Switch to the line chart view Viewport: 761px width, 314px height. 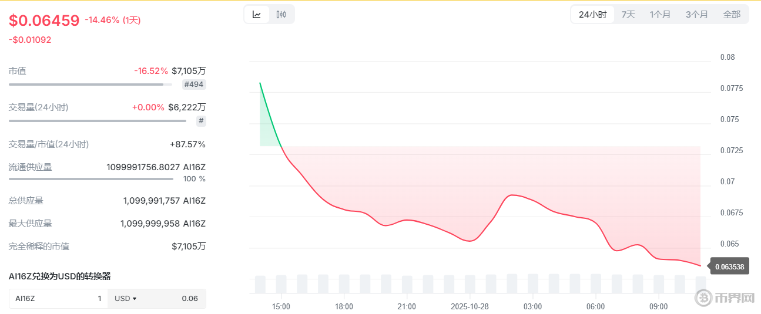pyautogui.click(x=257, y=15)
